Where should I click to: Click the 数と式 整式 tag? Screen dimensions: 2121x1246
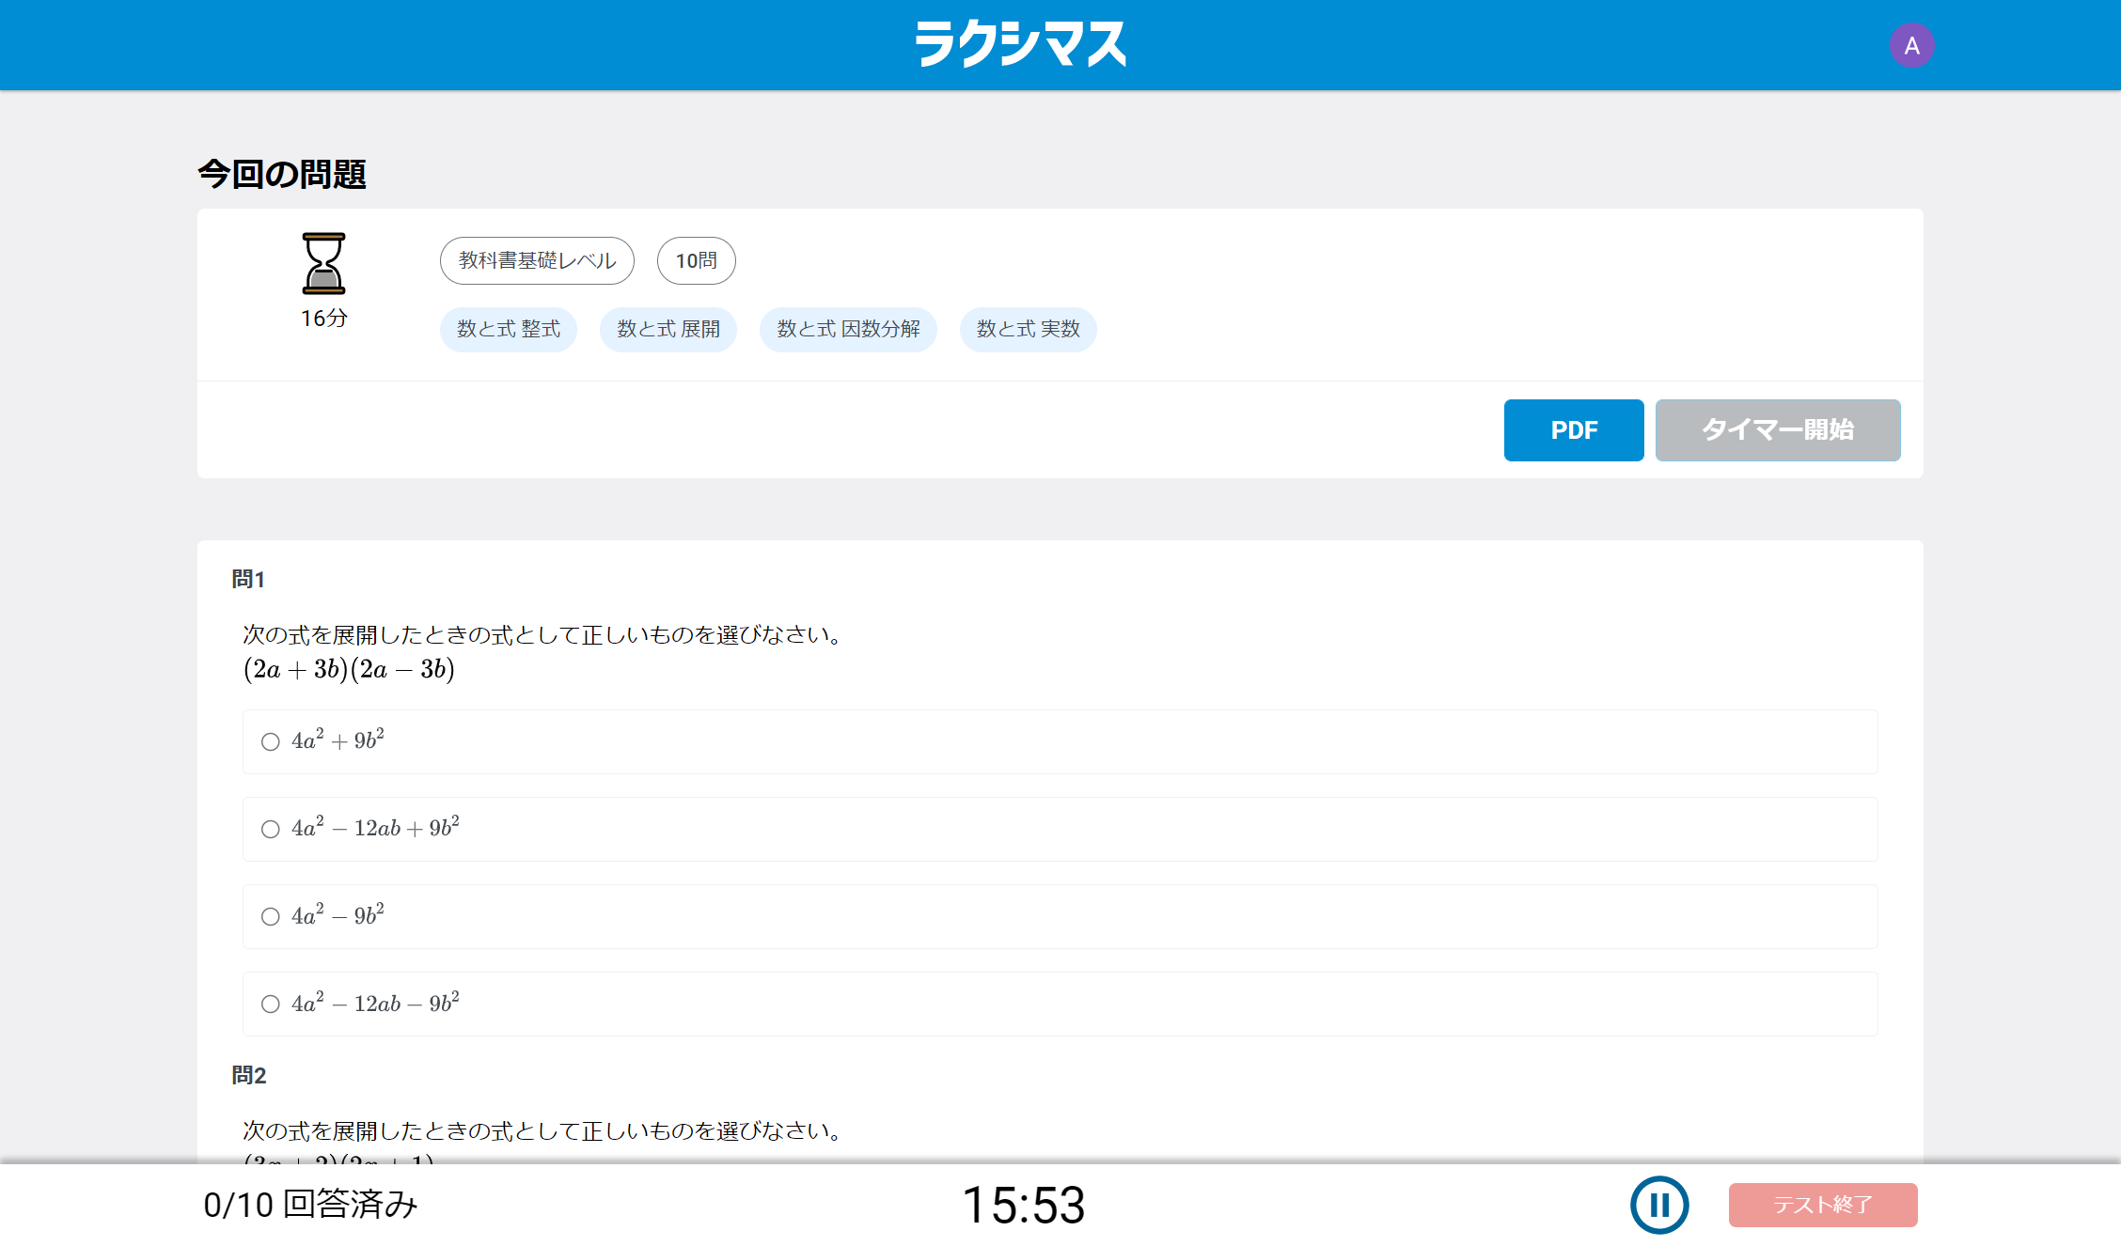coord(508,329)
